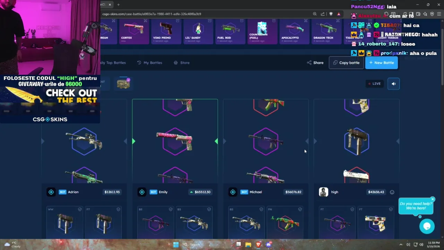The height and width of the screenshot is (250, 444).
Task: Open the clock showing 11:59 PM
Action: tap(434, 245)
